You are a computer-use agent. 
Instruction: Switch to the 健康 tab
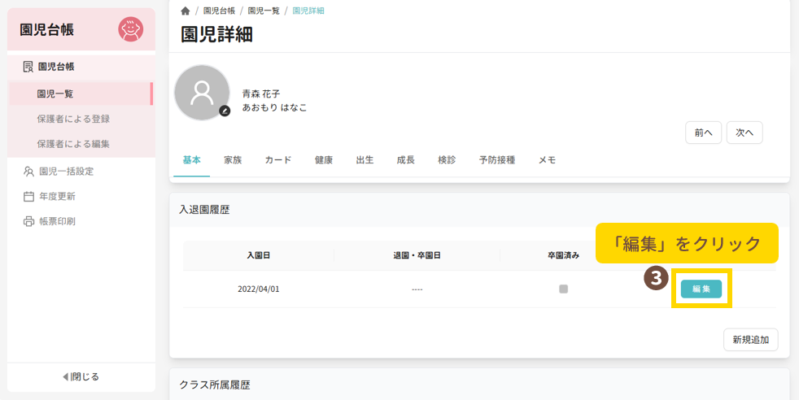(324, 160)
